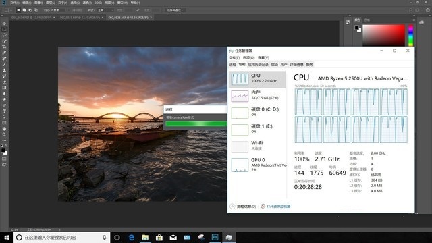432x243 pixels.
Task: Swap foreground and background colors in toolbar
Action: [6, 146]
